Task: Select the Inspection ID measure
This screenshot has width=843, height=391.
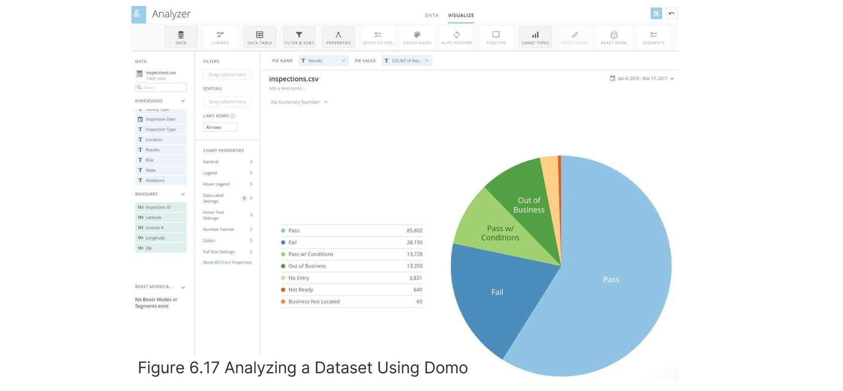Action: click(161, 207)
